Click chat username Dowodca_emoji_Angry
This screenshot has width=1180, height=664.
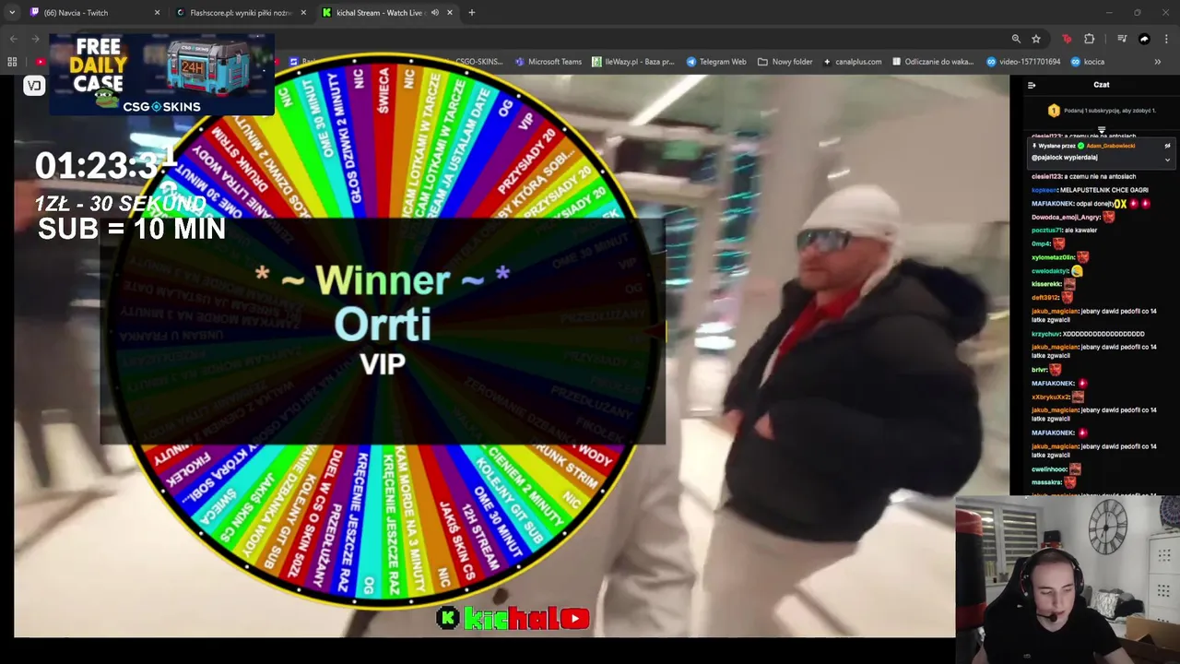tap(1066, 217)
